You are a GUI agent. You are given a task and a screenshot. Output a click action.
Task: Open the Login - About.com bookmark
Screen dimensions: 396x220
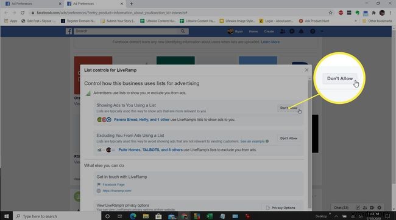pyautogui.click(x=277, y=21)
